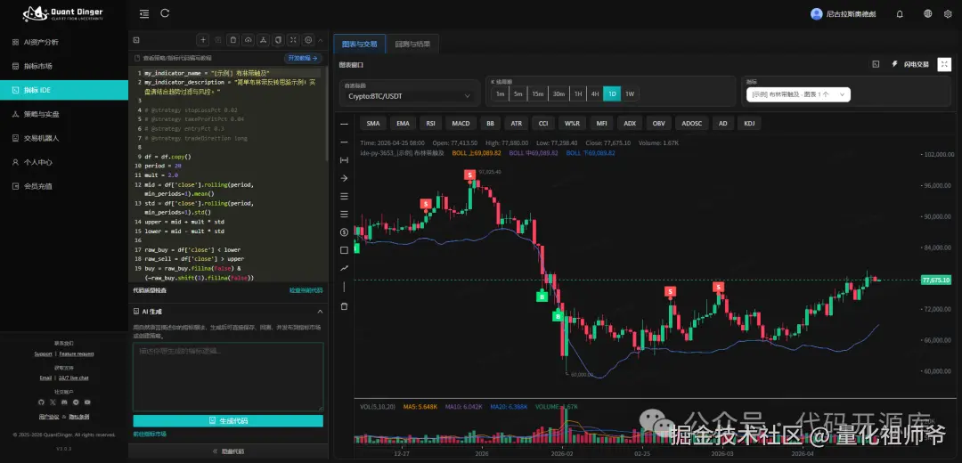
Task: Open the settings gear in the top bar
Action: point(948,13)
